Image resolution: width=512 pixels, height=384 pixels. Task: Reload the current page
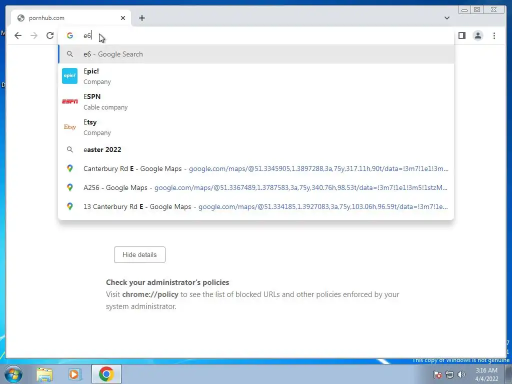50,35
